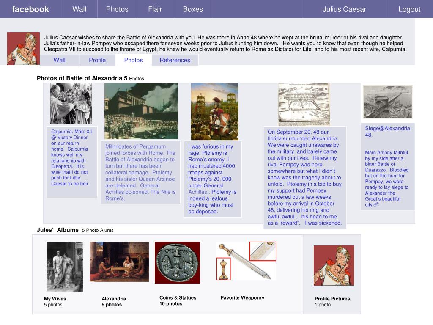
Task: Click the My Wives album title
Action: 55,299
